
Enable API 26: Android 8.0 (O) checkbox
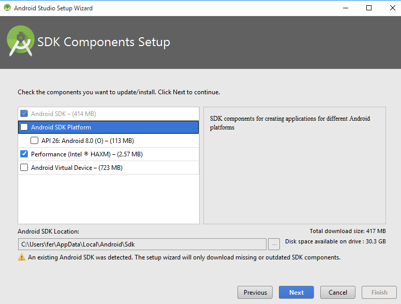pos(34,140)
